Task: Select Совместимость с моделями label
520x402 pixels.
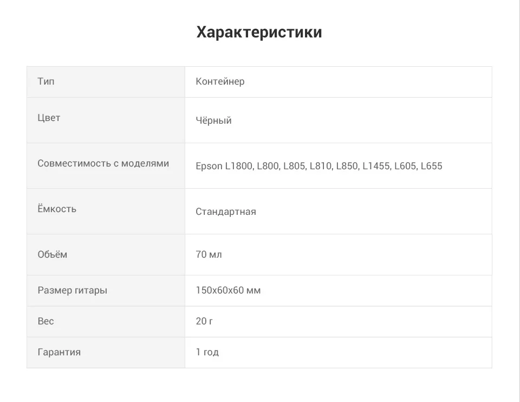Action: click(x=103, y=163)
